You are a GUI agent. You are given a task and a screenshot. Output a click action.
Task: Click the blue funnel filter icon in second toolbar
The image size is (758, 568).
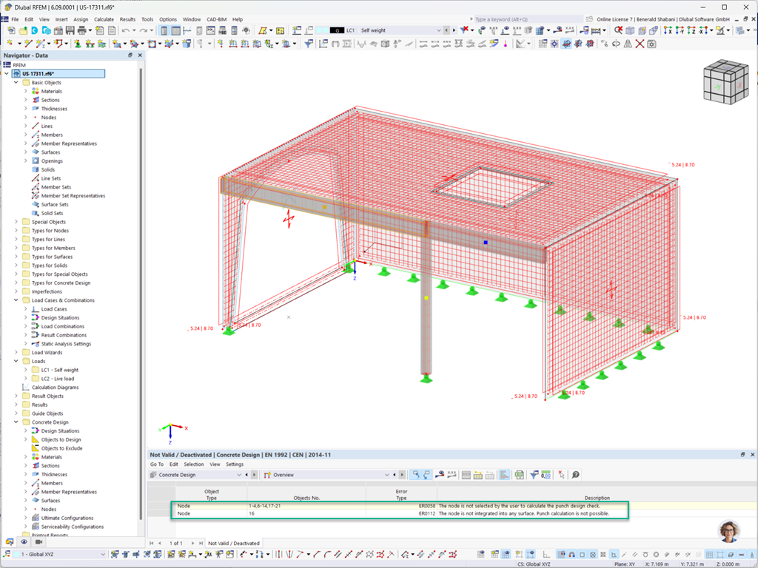tap(309, 44)
